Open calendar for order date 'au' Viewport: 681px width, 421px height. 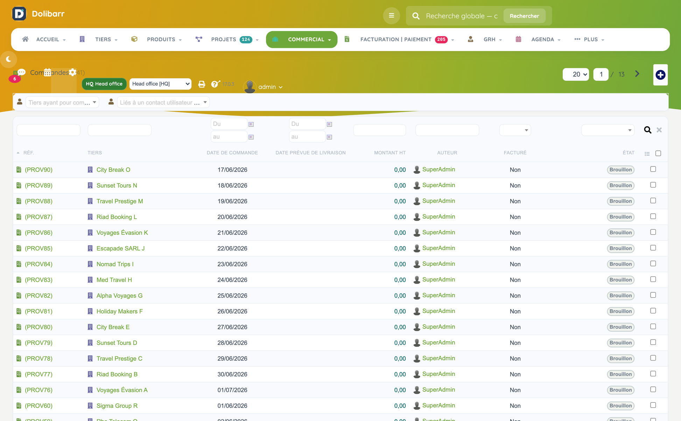coord(251,137)
